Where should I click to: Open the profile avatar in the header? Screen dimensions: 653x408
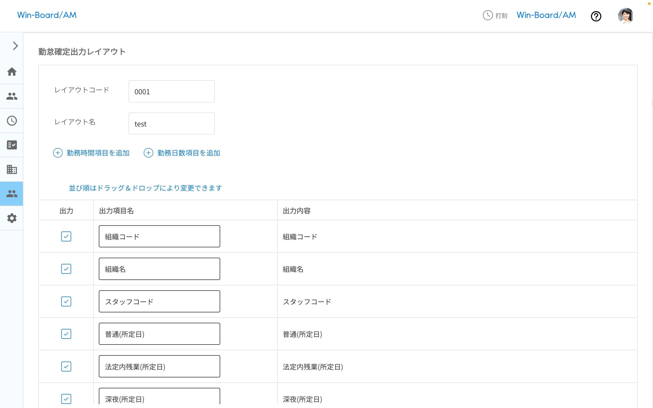(x=625, y=16)
